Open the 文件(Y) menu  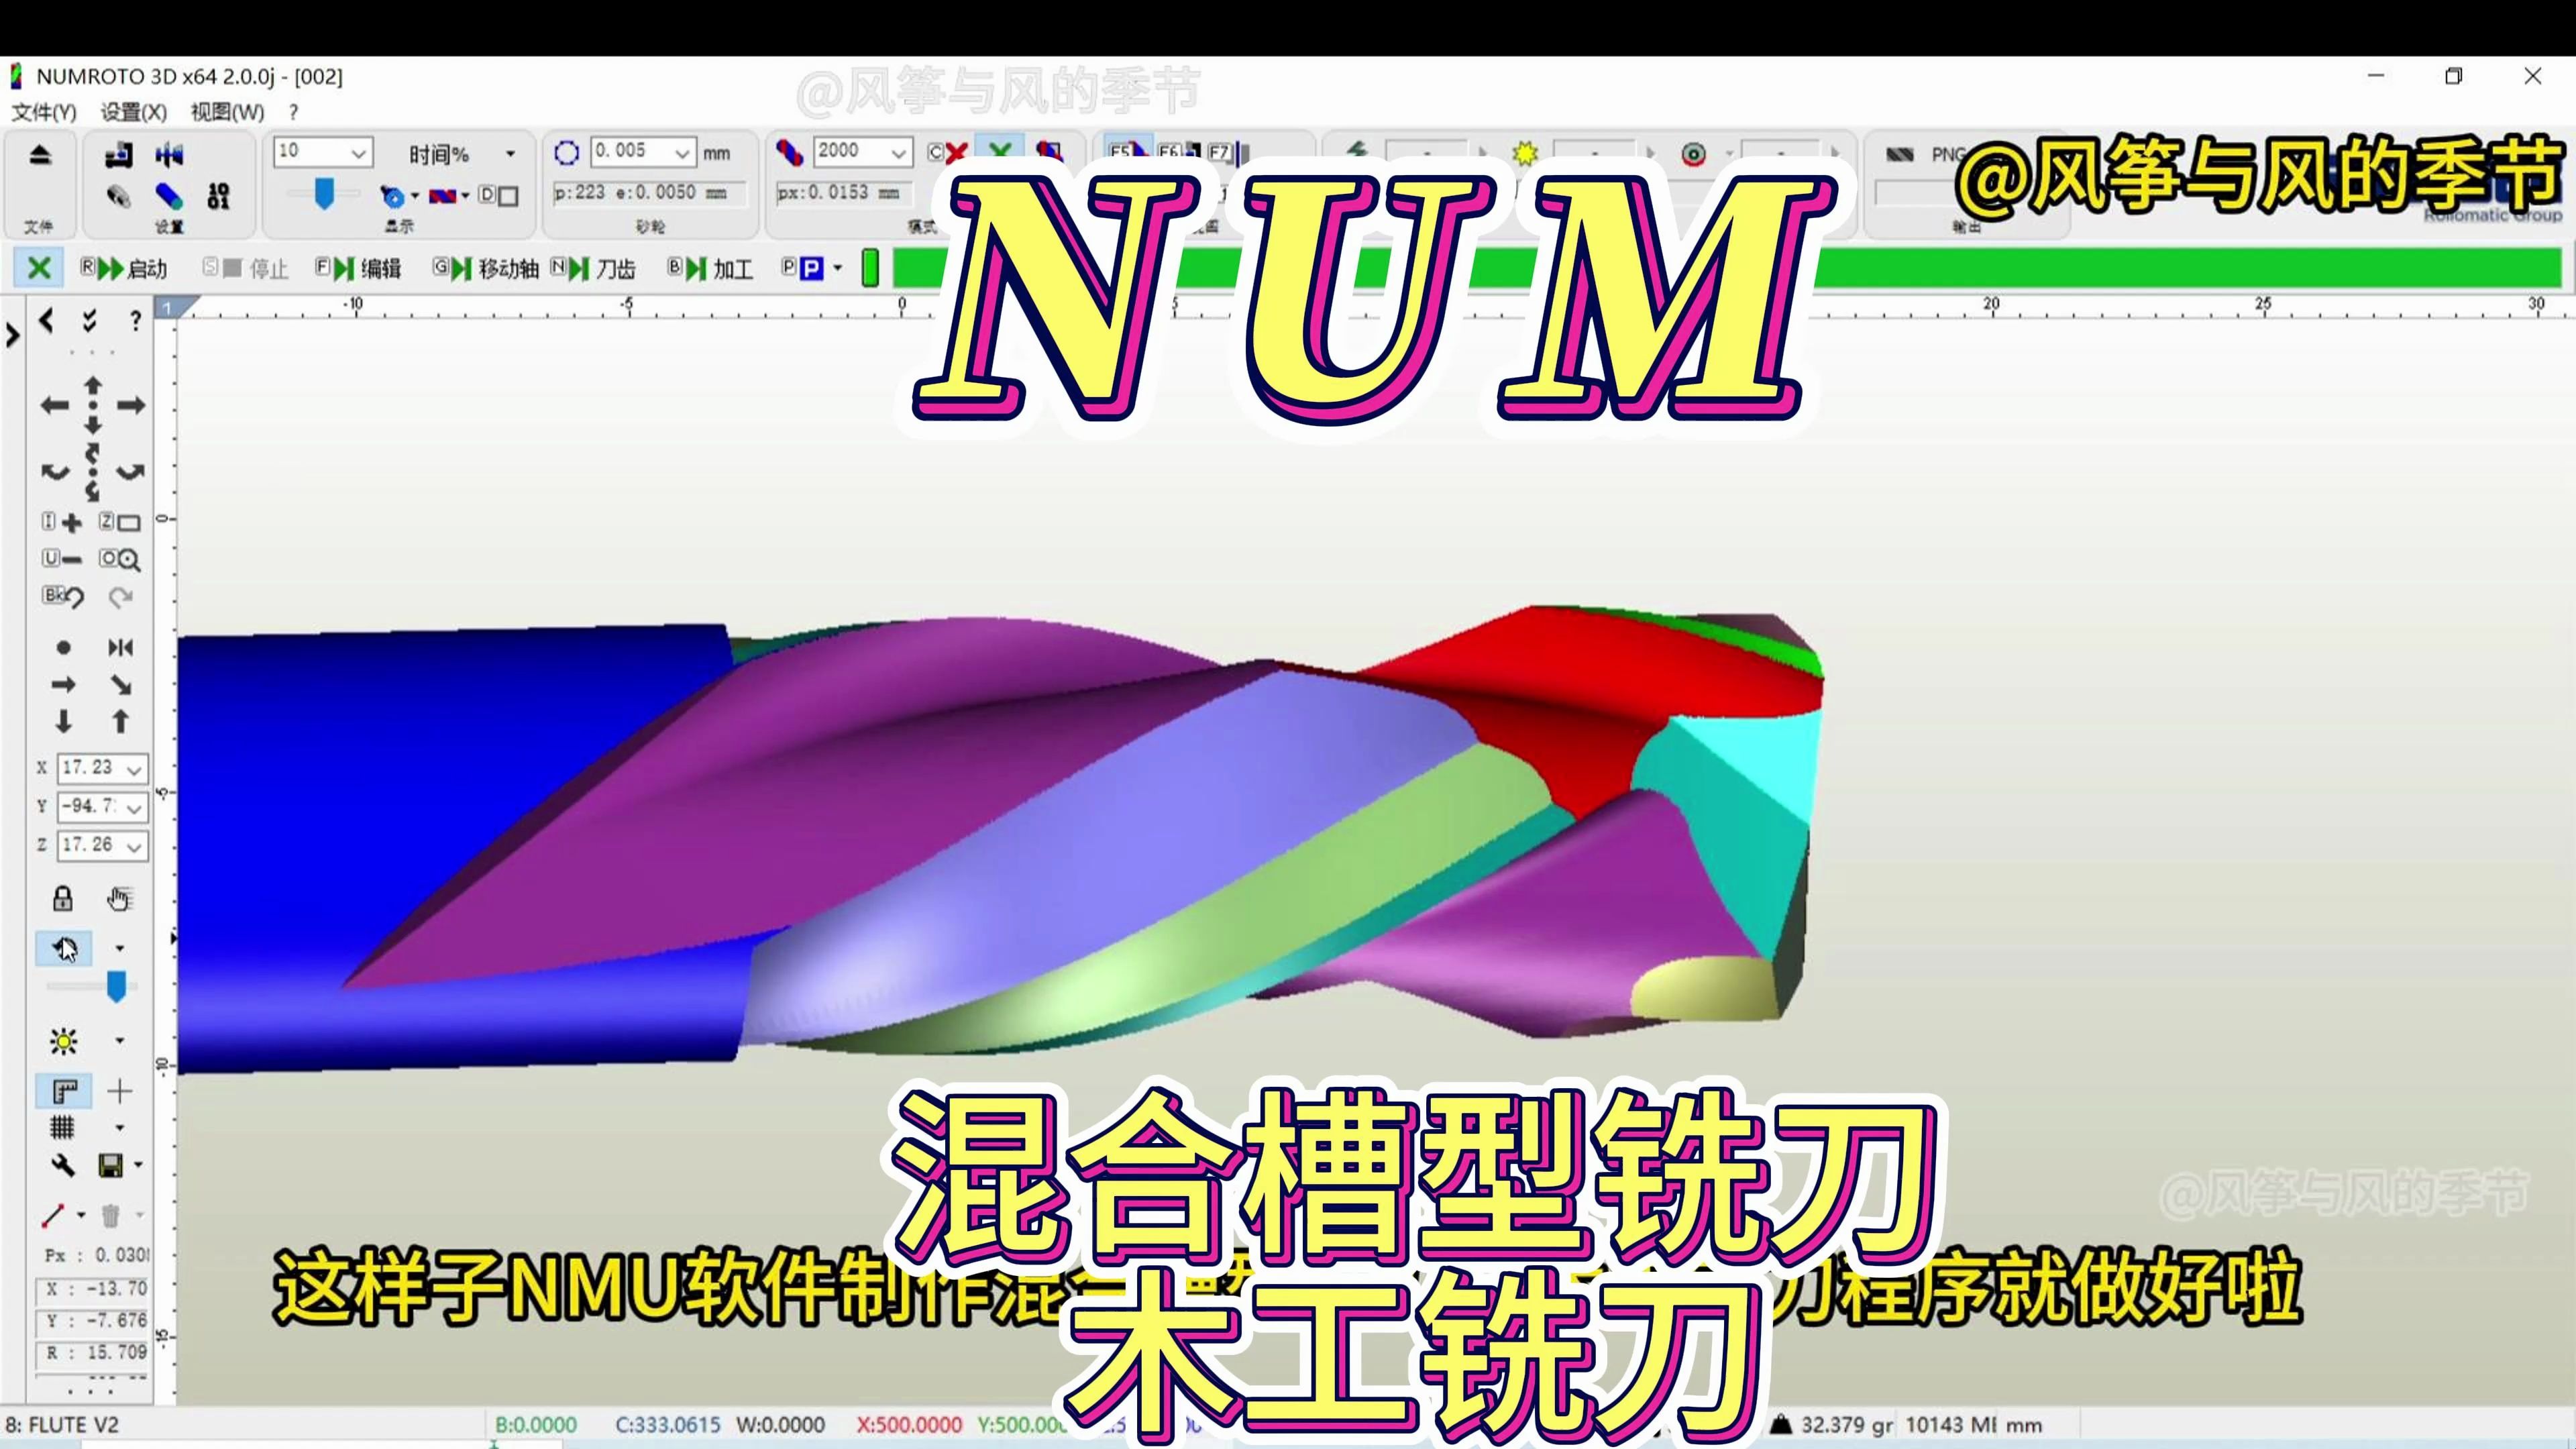click(44, 111)
